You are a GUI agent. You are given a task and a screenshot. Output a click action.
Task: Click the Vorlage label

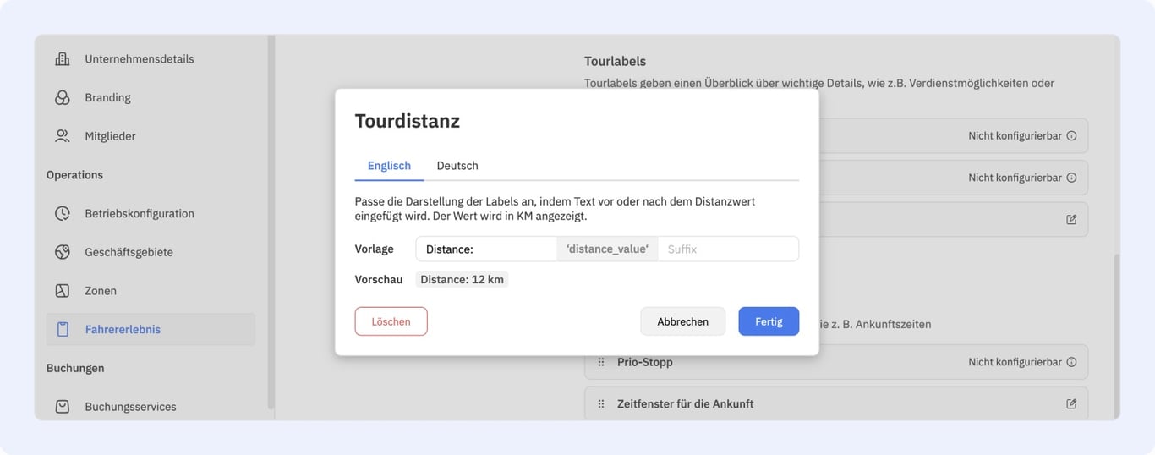click(375, 249)
